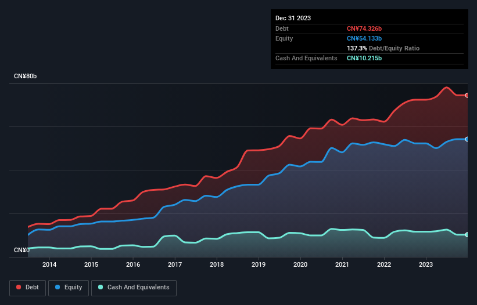This screenshot has width=477, height=305.
Task: Click the Equity label in tooltip
Action: pyautogui.click(x=284, y=38)
